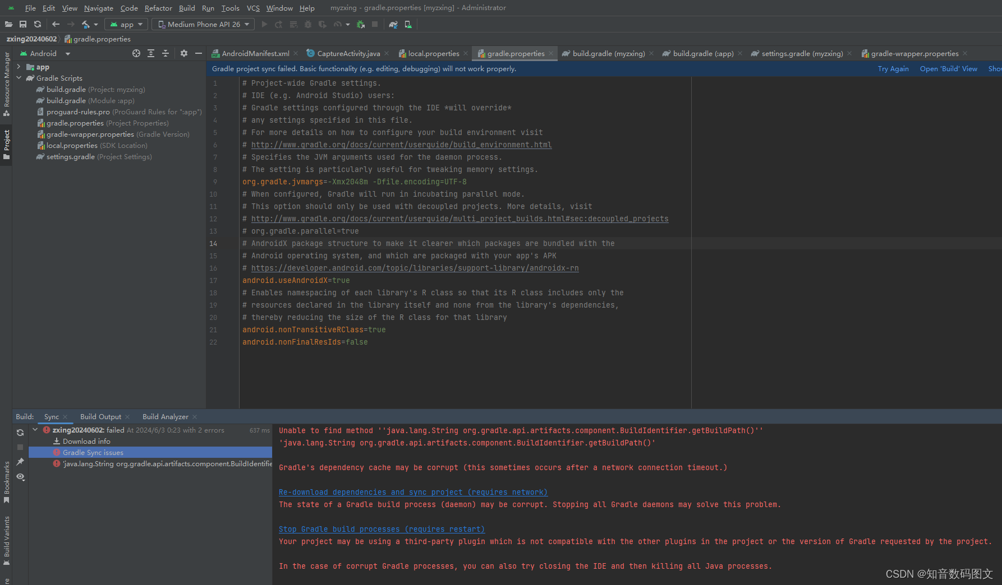Open the Refactor menu
The width and height of the screenshot is (1002, 585).
(x=158, y=8)
